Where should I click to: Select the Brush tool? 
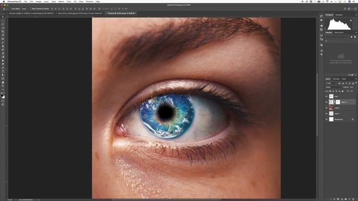pyautogui.click(x=3, y=42)
